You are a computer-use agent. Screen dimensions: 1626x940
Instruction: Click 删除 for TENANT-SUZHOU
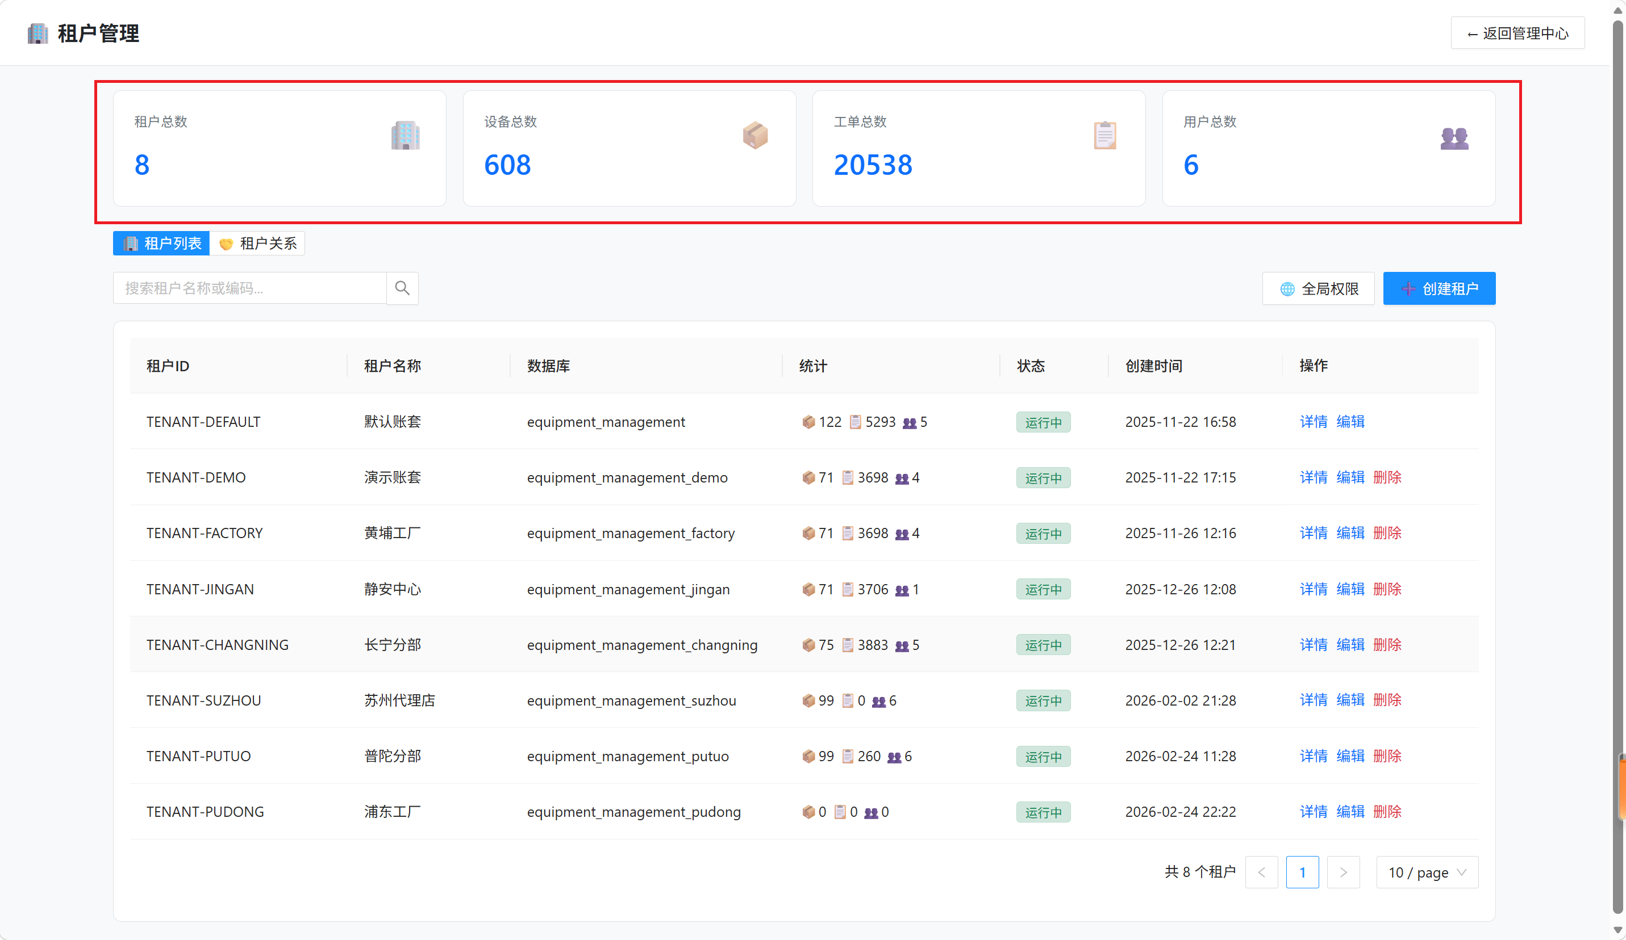pos(1387,700)
